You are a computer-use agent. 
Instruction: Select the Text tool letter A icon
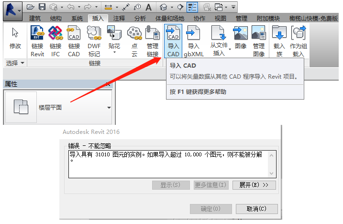click(149, 7)
